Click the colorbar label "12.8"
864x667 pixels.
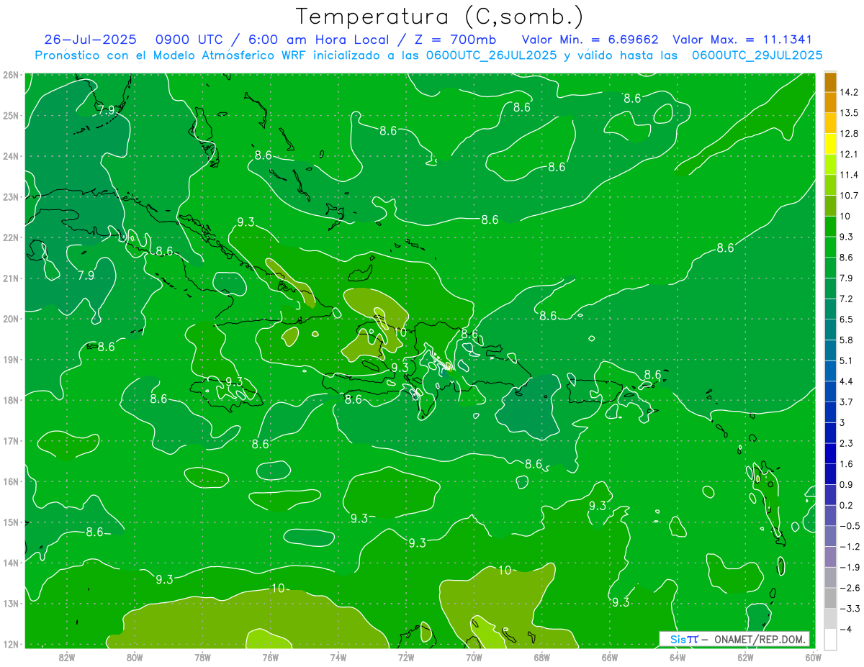coord(849,133)
